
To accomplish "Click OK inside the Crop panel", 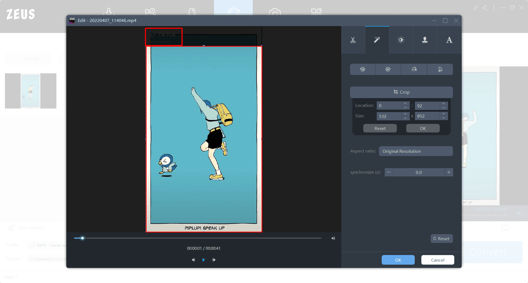I will click(423, 128).
